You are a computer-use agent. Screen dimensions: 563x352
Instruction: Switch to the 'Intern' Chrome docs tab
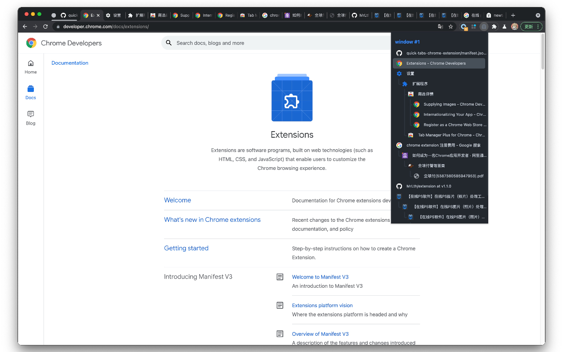pos(203,15)
